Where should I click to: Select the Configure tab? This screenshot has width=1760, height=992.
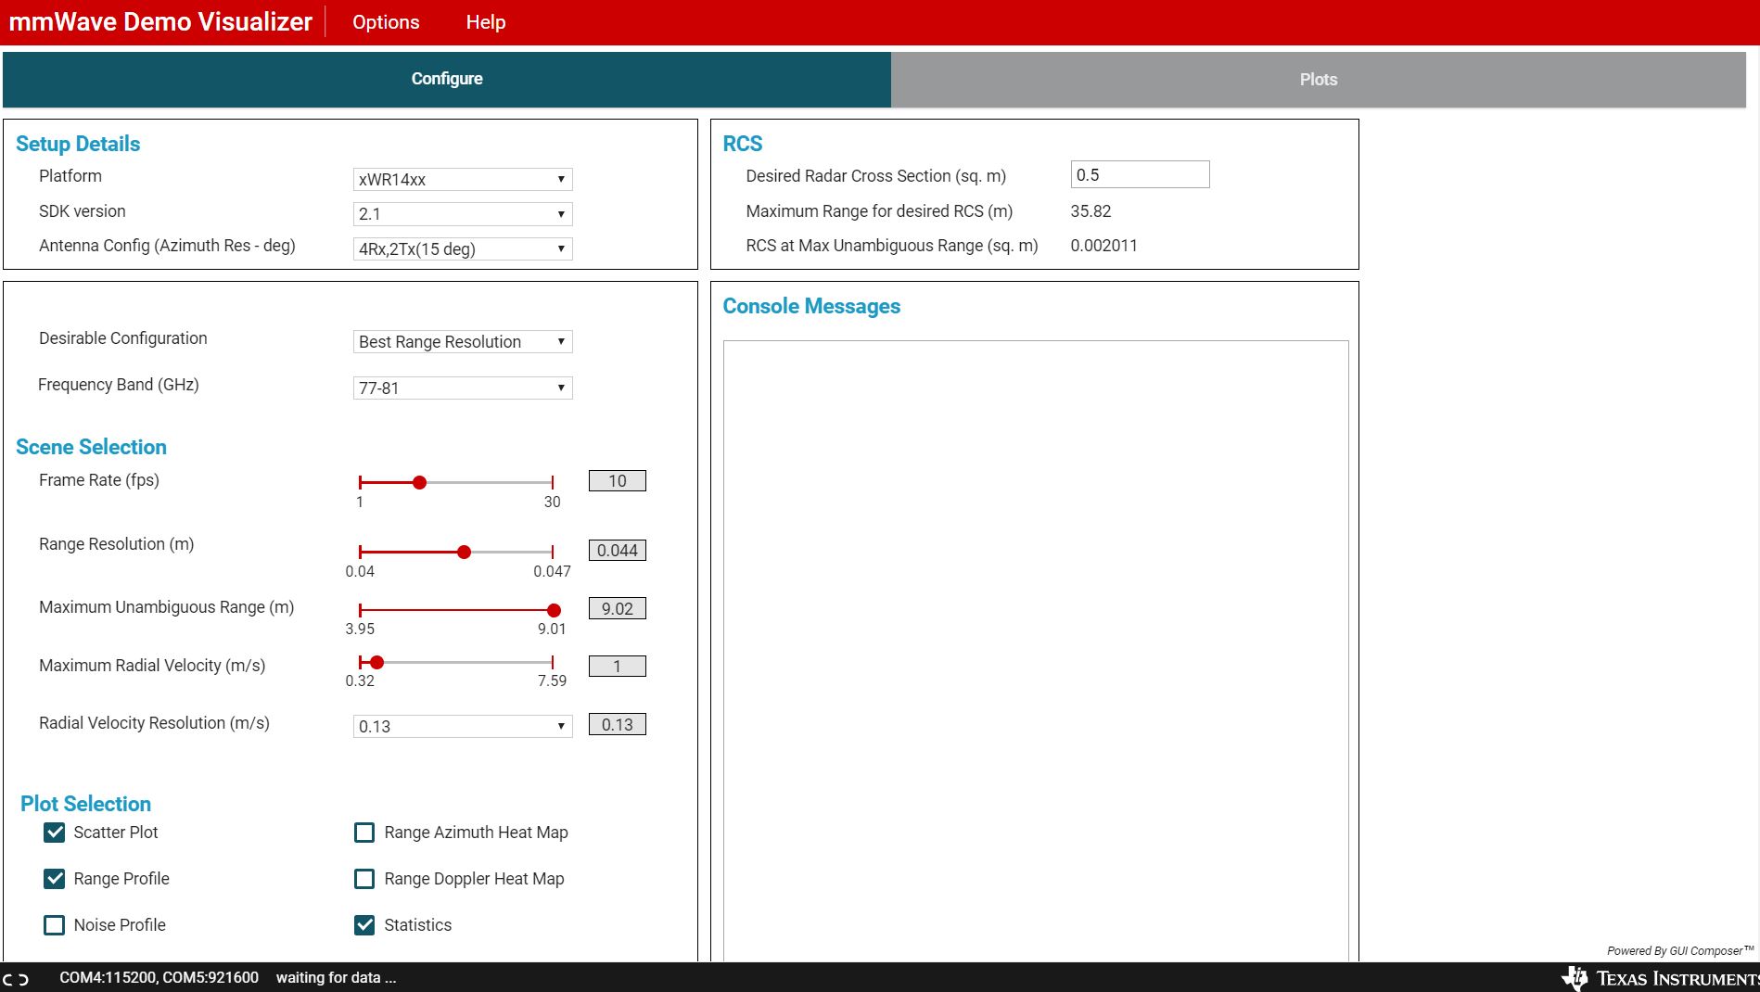[447, 79]
